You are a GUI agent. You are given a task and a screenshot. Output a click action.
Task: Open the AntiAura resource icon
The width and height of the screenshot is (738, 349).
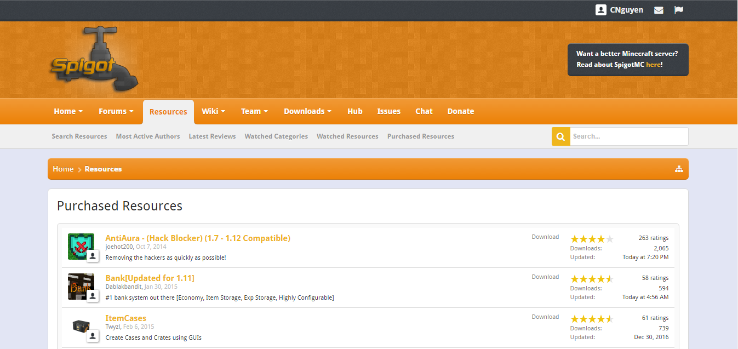pos(81,247)
